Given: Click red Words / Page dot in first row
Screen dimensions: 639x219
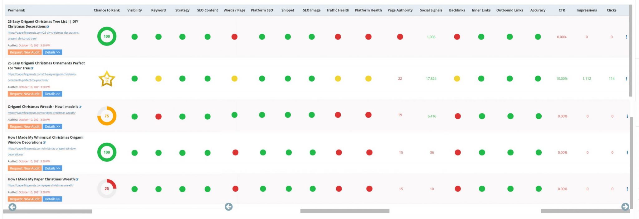Looking at the screenshot, I should click(x=234, y=37).
